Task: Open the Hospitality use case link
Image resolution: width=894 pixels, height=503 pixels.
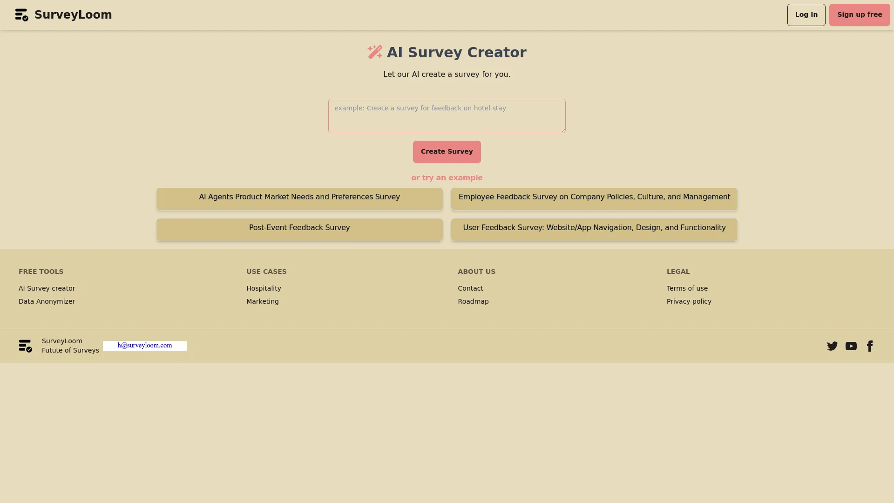Action: 264,288
